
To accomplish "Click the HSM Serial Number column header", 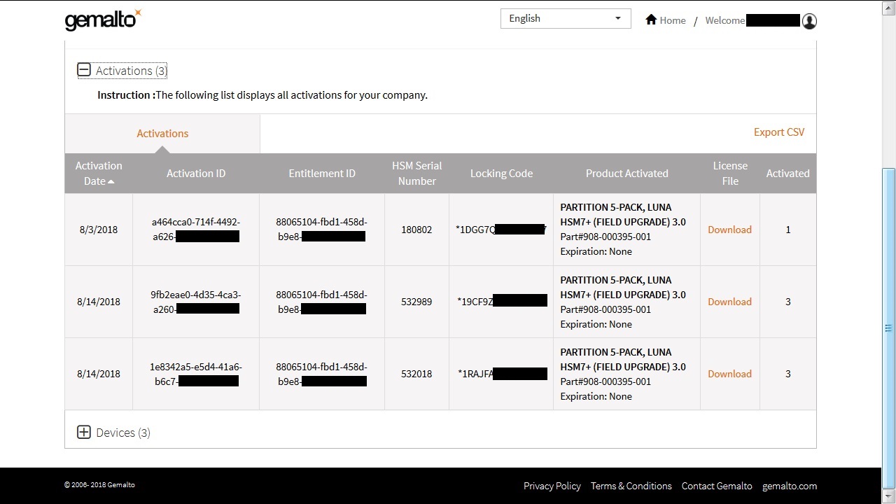I will click(x=416, y=174).
